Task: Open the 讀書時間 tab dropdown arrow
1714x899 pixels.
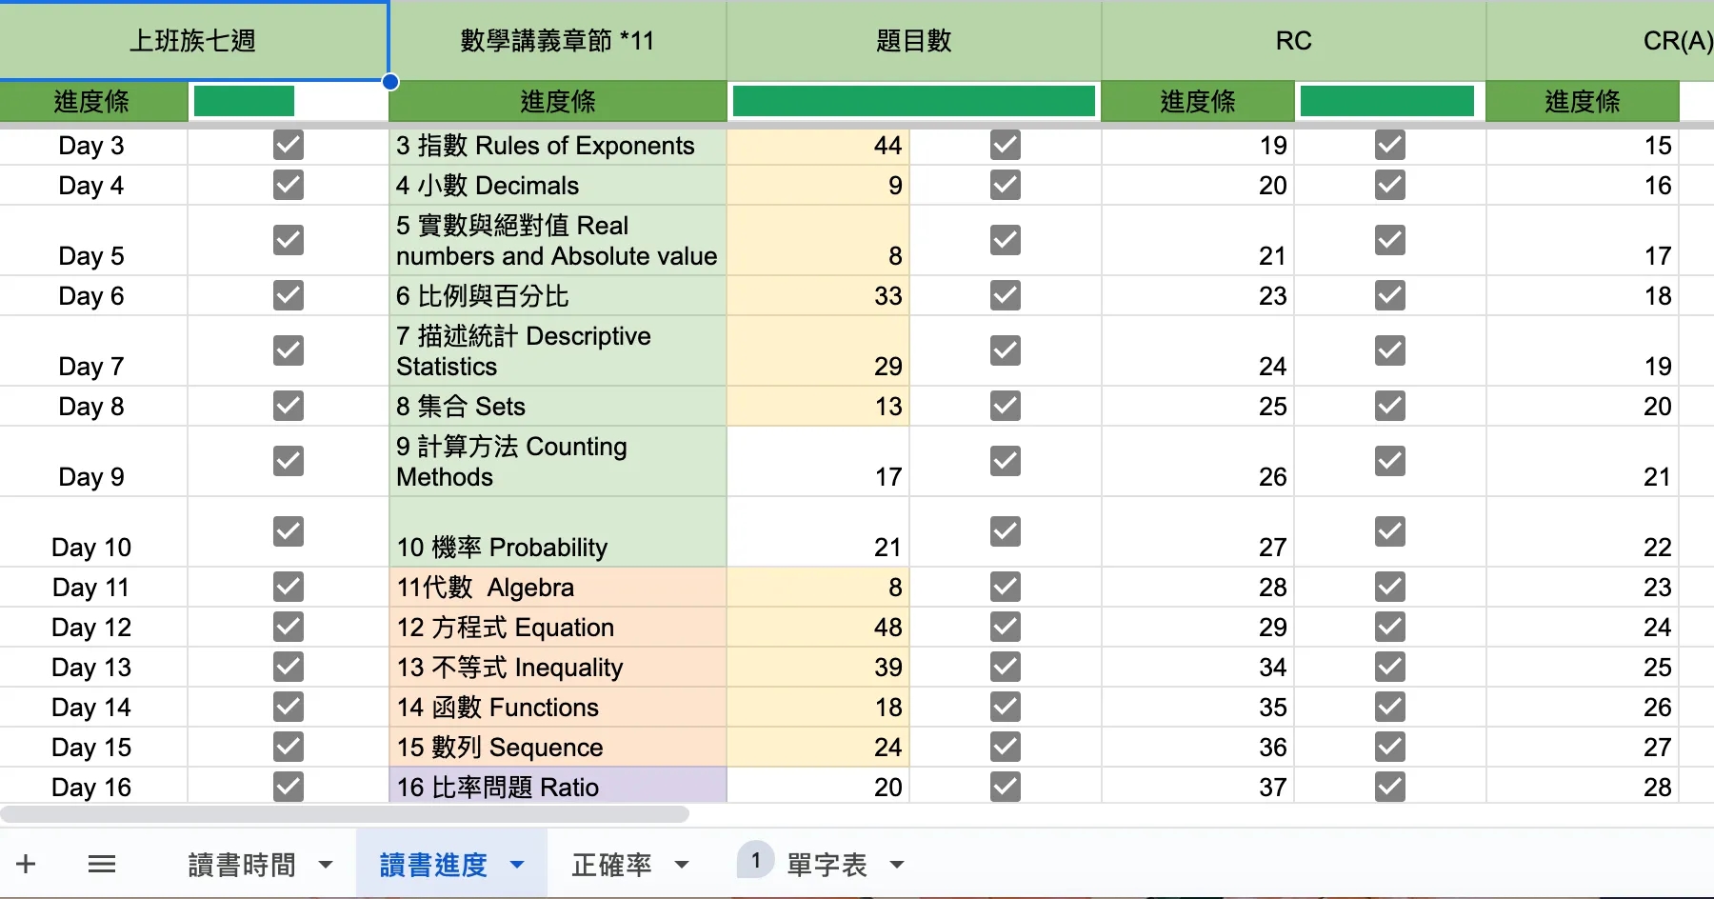Action: point(326,866)
